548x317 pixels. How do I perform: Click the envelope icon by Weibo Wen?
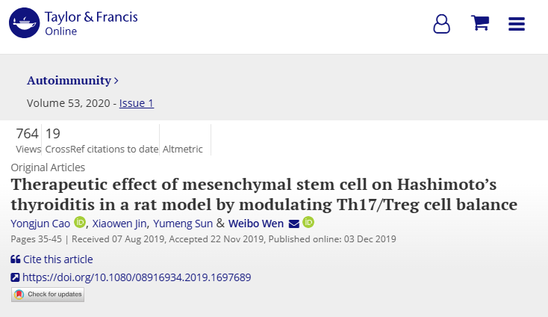click(x=293, y=224)
